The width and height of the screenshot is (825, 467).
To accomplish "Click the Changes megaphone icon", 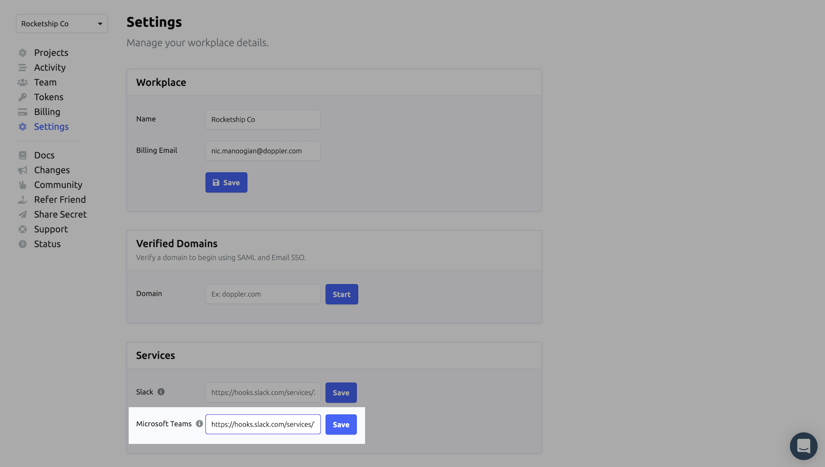I will pyautogui.click(x=23, y=170).
